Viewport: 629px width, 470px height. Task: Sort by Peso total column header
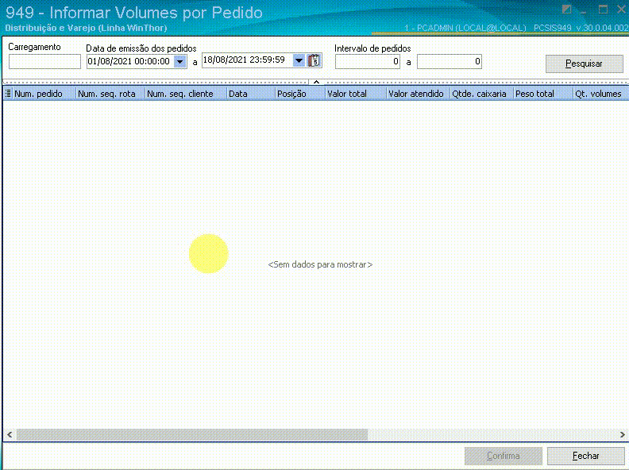click(542, 94)
